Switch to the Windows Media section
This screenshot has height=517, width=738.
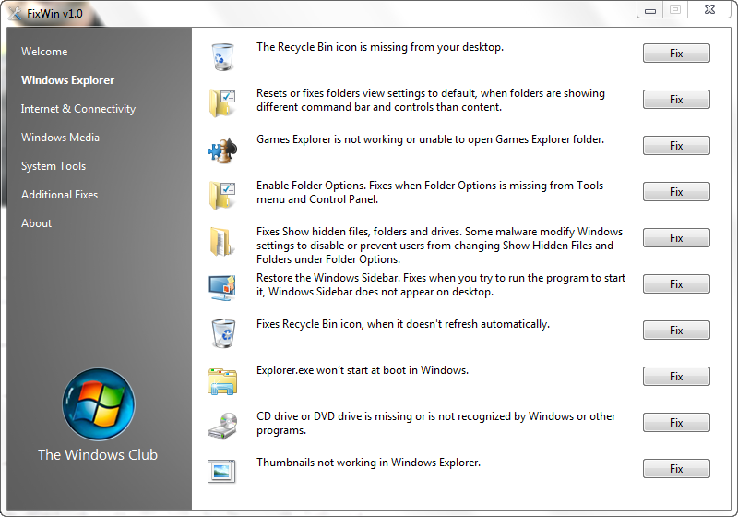(x=60, y=138)
